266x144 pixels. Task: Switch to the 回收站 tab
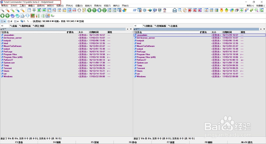tap(148, 26)
